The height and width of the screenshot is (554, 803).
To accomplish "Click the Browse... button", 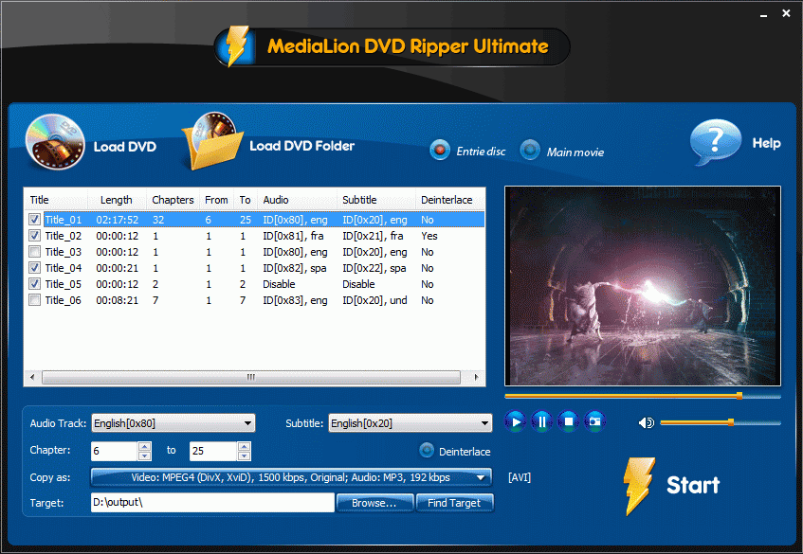I will tap(374, 503).
